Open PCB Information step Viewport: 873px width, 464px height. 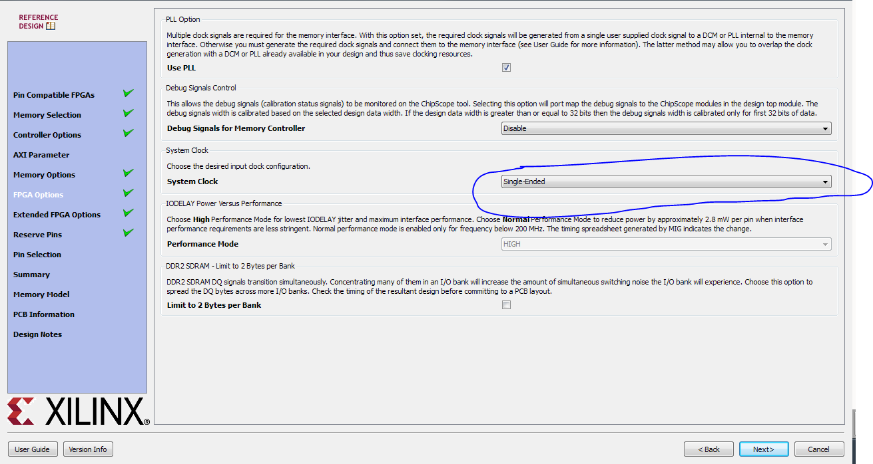[x=44, y=314]
